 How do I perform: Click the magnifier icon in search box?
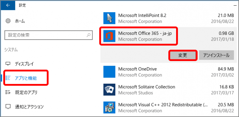pos(88,35)
